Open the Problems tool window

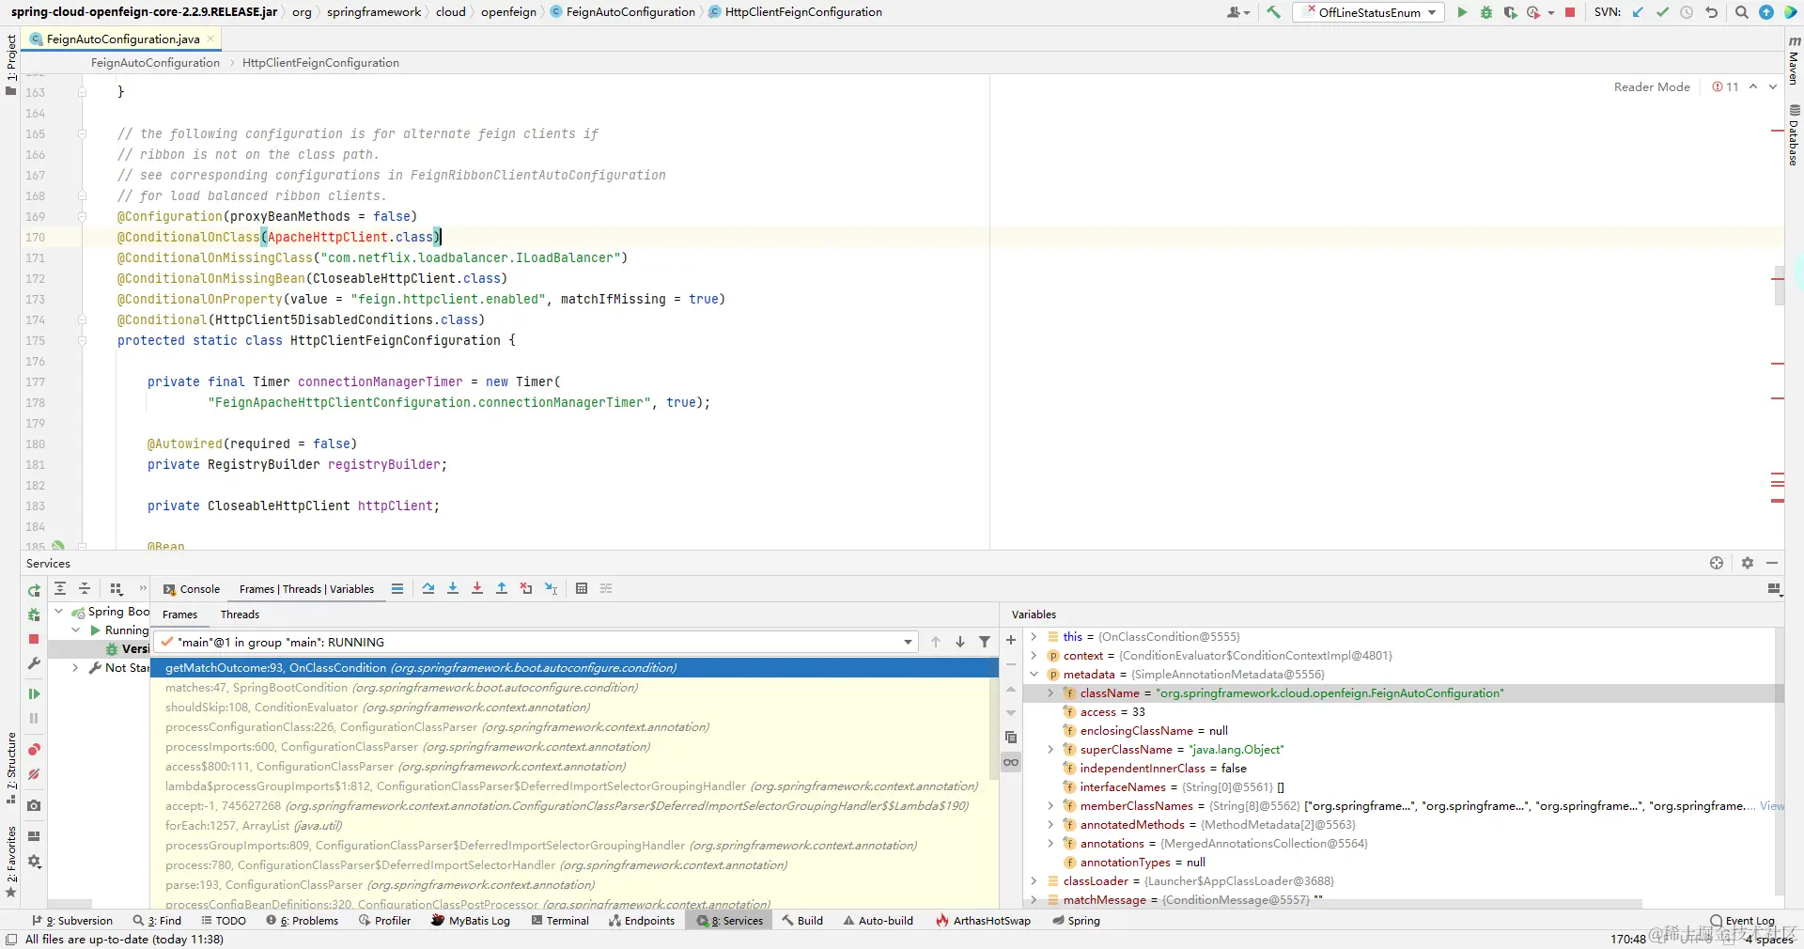point(303,921)
